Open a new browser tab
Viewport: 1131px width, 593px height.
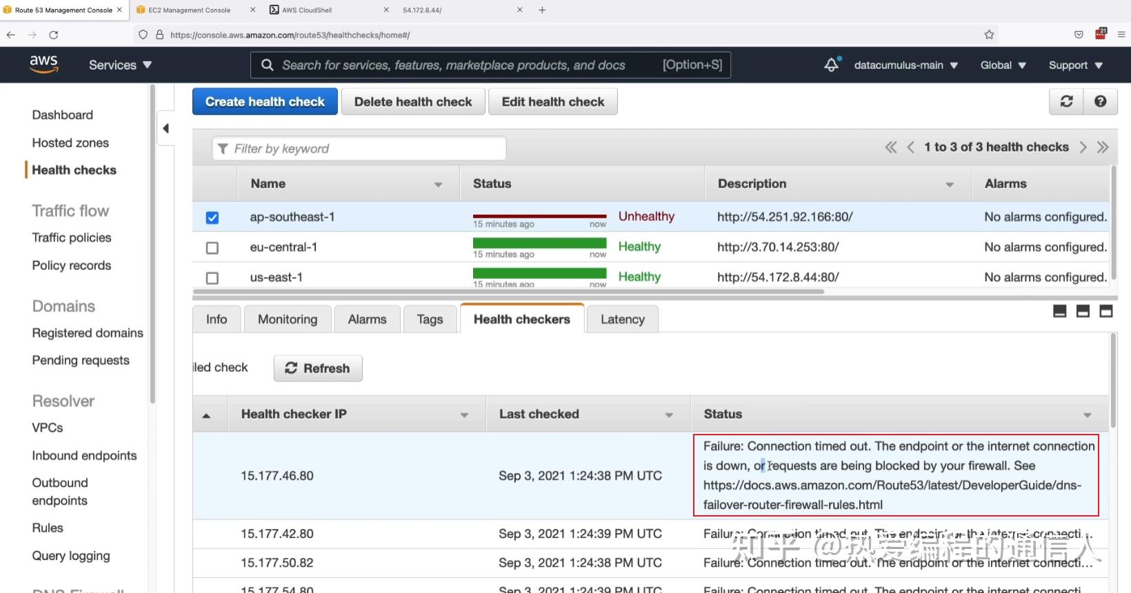542,10
